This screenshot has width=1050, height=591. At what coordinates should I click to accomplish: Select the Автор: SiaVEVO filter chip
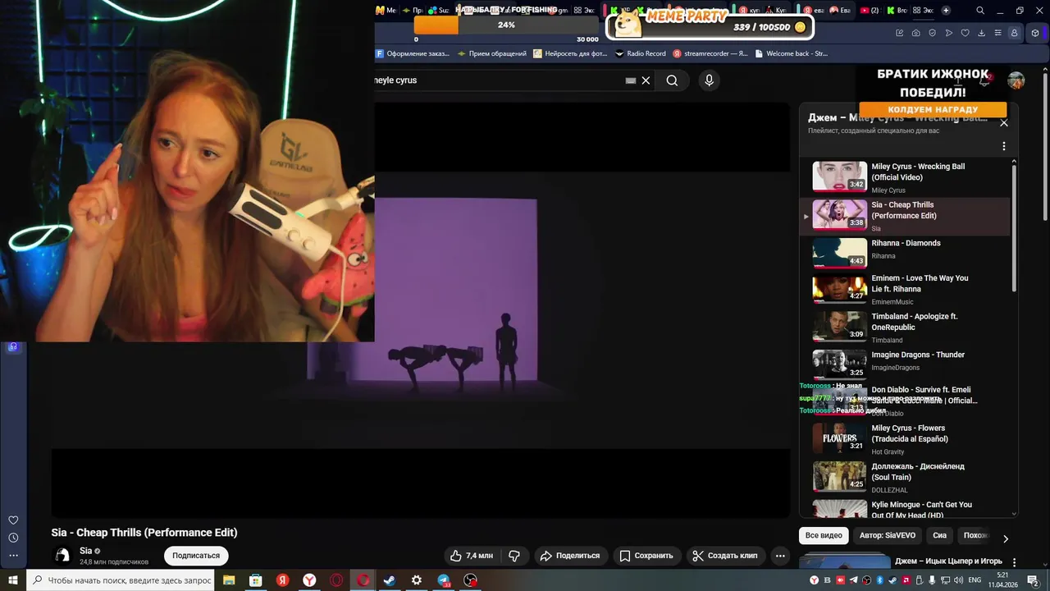pyautogui.click(x=888, y=535)
